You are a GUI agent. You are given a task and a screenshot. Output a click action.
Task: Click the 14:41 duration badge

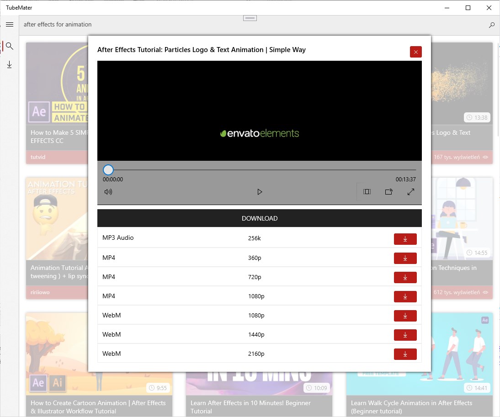477,388
